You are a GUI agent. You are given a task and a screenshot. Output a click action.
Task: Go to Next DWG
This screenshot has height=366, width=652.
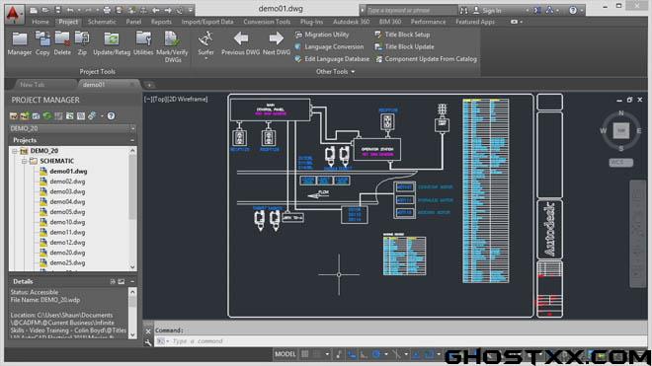[276, 43]
